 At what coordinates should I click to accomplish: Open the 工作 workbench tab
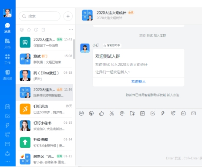tap(7, 59)
